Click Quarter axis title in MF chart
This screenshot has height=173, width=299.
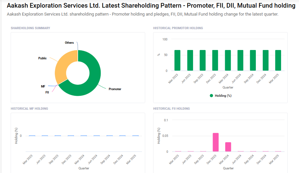coord(84,168)
